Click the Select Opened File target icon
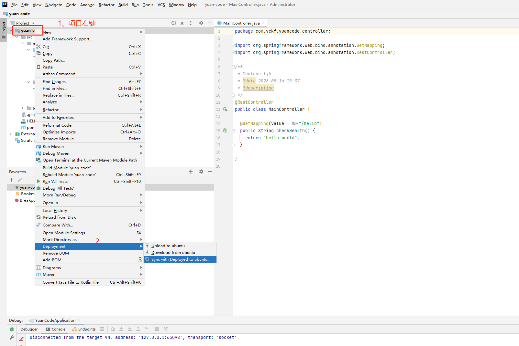Viewport: 519px width, 346px height. point(174,23)
